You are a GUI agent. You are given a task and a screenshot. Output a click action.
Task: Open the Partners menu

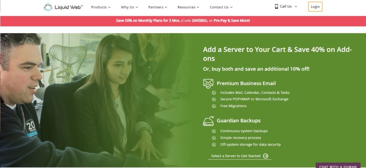pyautogui.click(x=158, y=7)
